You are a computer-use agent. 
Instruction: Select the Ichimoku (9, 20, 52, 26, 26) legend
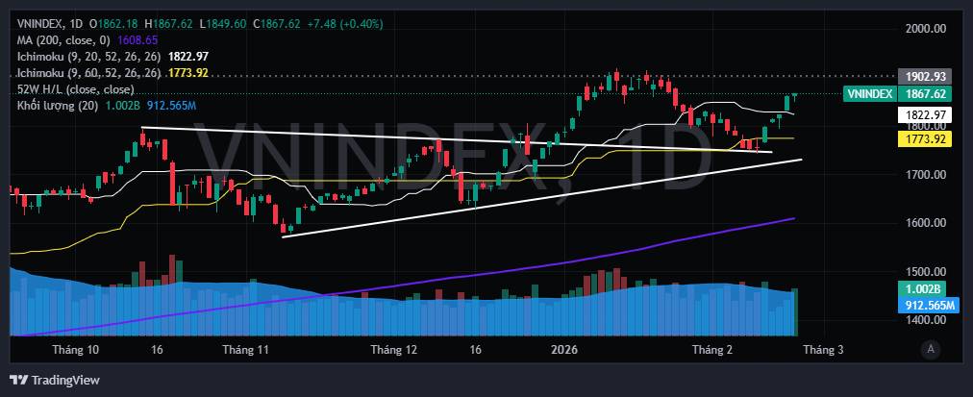(89, 57)
